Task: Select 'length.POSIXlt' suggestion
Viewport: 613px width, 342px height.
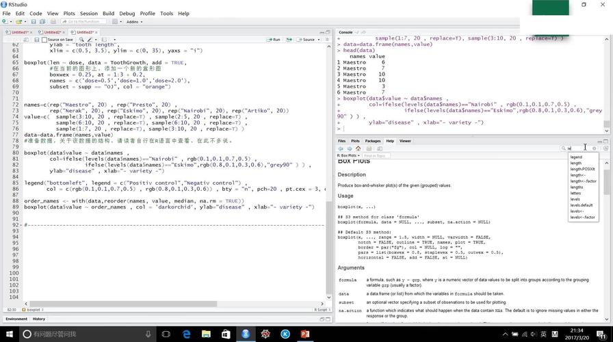Action: [x=582, y=169]
